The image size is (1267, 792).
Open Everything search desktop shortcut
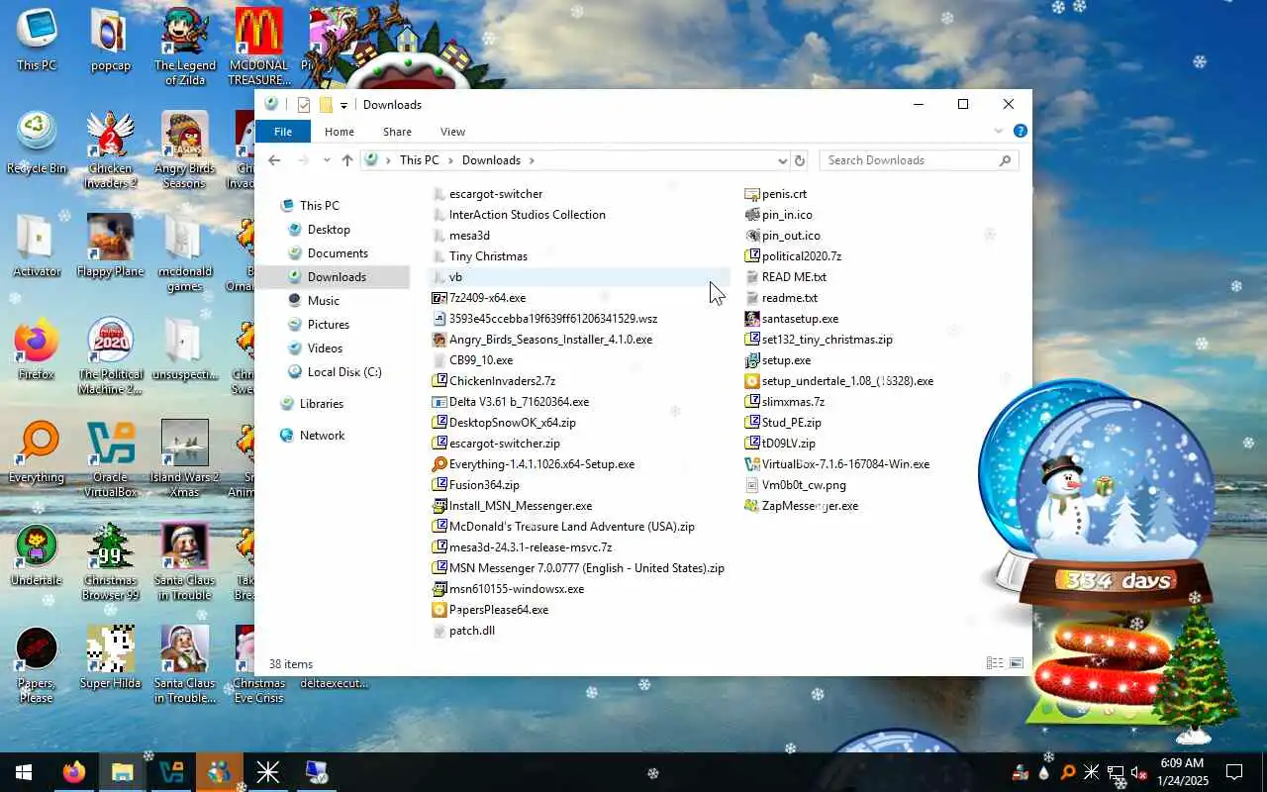(x=37, y=451)
